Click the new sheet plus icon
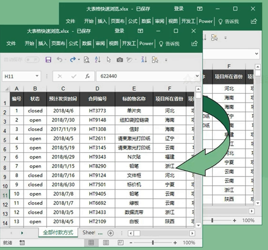 pyautogui.click(x=111, y=233)
